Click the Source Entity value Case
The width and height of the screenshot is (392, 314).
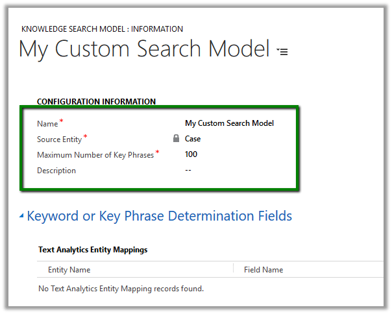click(x=193, y=139)
